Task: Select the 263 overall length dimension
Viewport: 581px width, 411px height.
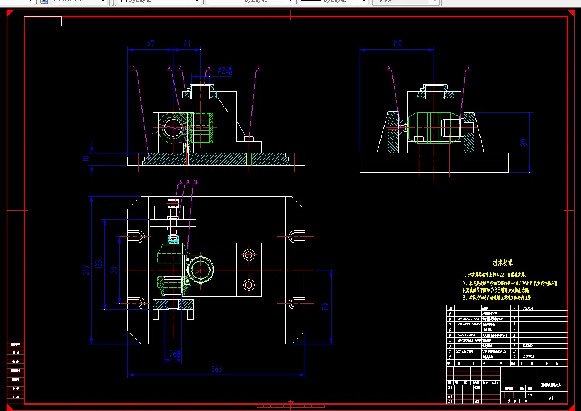Action: [x=216, y=368]
